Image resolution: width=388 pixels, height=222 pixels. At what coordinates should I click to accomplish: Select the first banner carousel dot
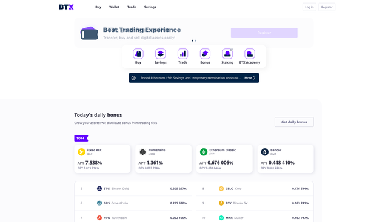click(x=192, y=41)
